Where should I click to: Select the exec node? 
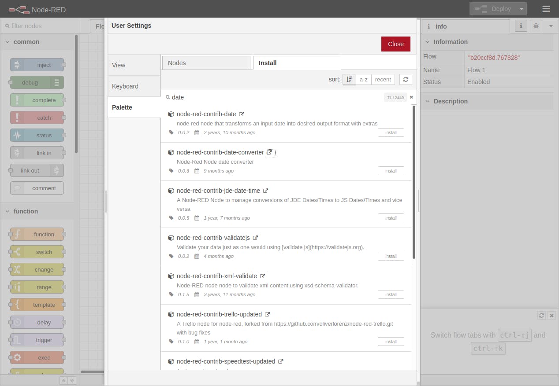pyautogui.click(x=37, y=357)
